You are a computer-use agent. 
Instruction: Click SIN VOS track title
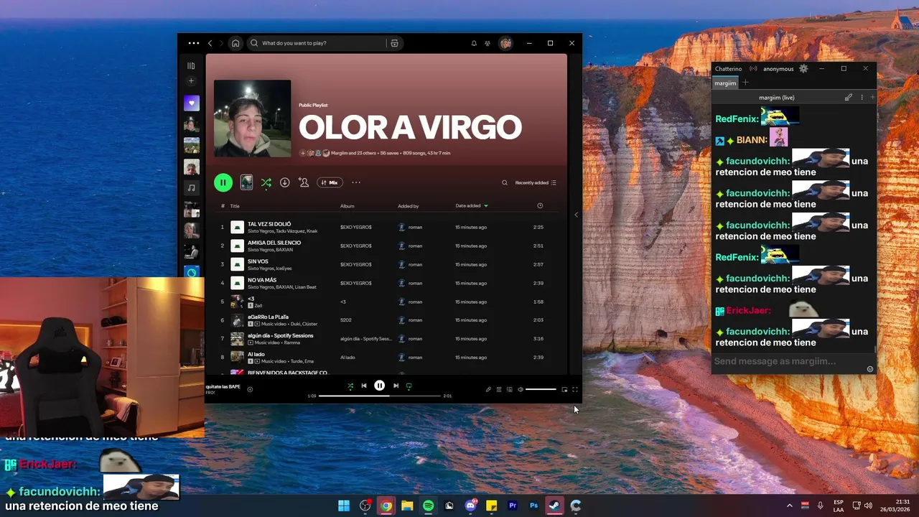(258, 261)
